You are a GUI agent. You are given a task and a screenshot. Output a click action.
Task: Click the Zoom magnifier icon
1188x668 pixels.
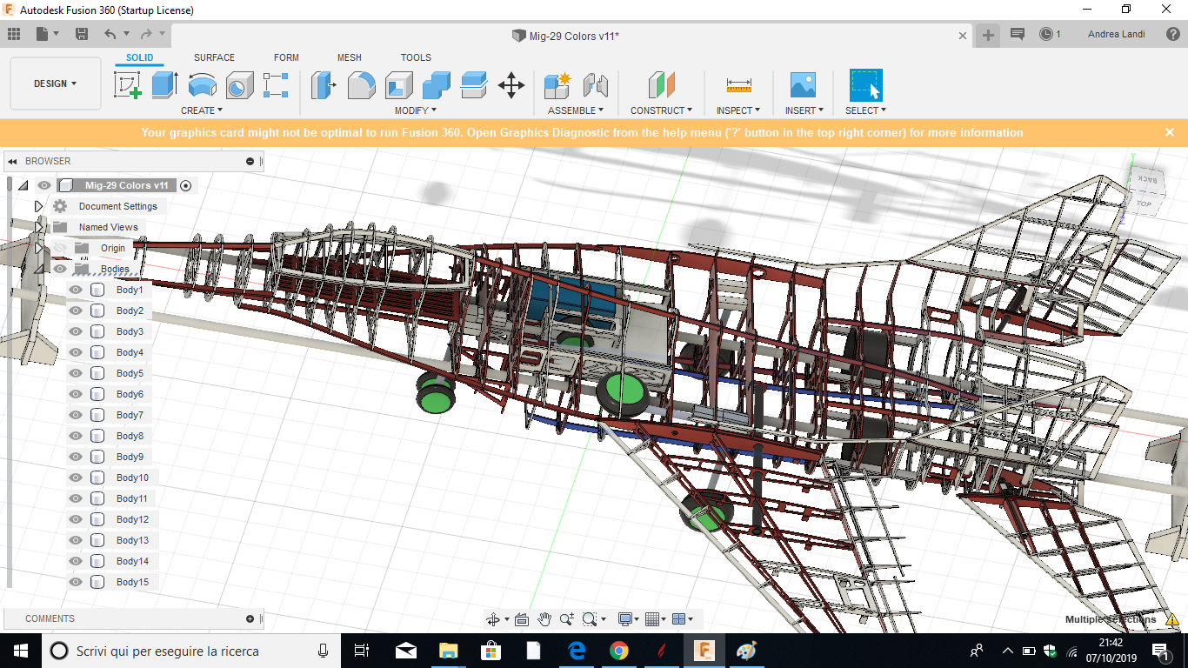pos(567,619)
